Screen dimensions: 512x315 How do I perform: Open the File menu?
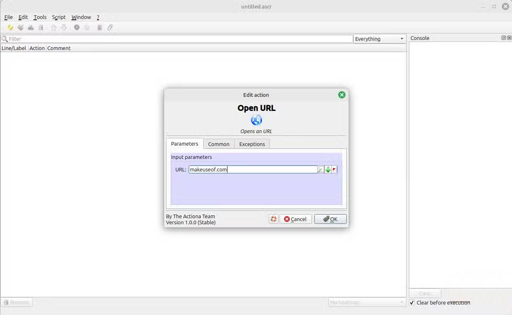pyautogui.click(x=8, y=17)
